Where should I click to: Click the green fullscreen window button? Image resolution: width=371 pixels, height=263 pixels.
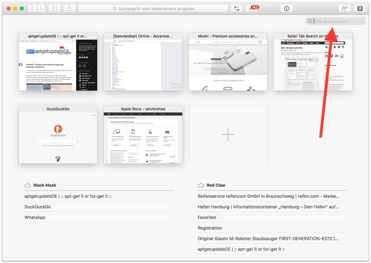coord(22,9)
